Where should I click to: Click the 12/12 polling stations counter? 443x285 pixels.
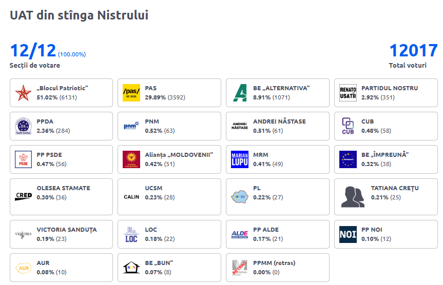pyautogui.click(x=33, y=51)
